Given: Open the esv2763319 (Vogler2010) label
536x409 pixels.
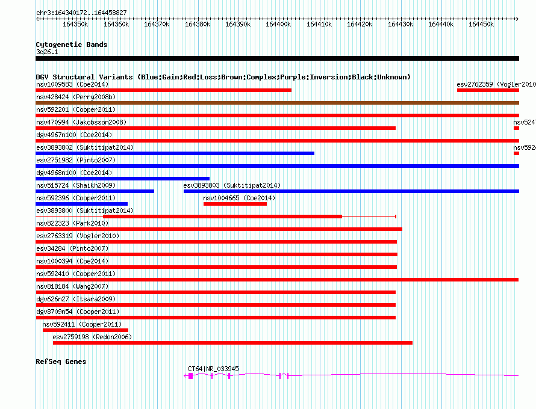Looking at the screenshot, I should [78, 236].
